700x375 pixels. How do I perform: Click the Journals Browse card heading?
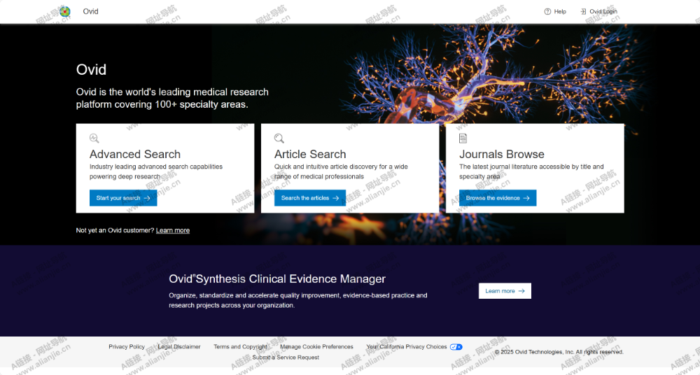click(502, 154)
